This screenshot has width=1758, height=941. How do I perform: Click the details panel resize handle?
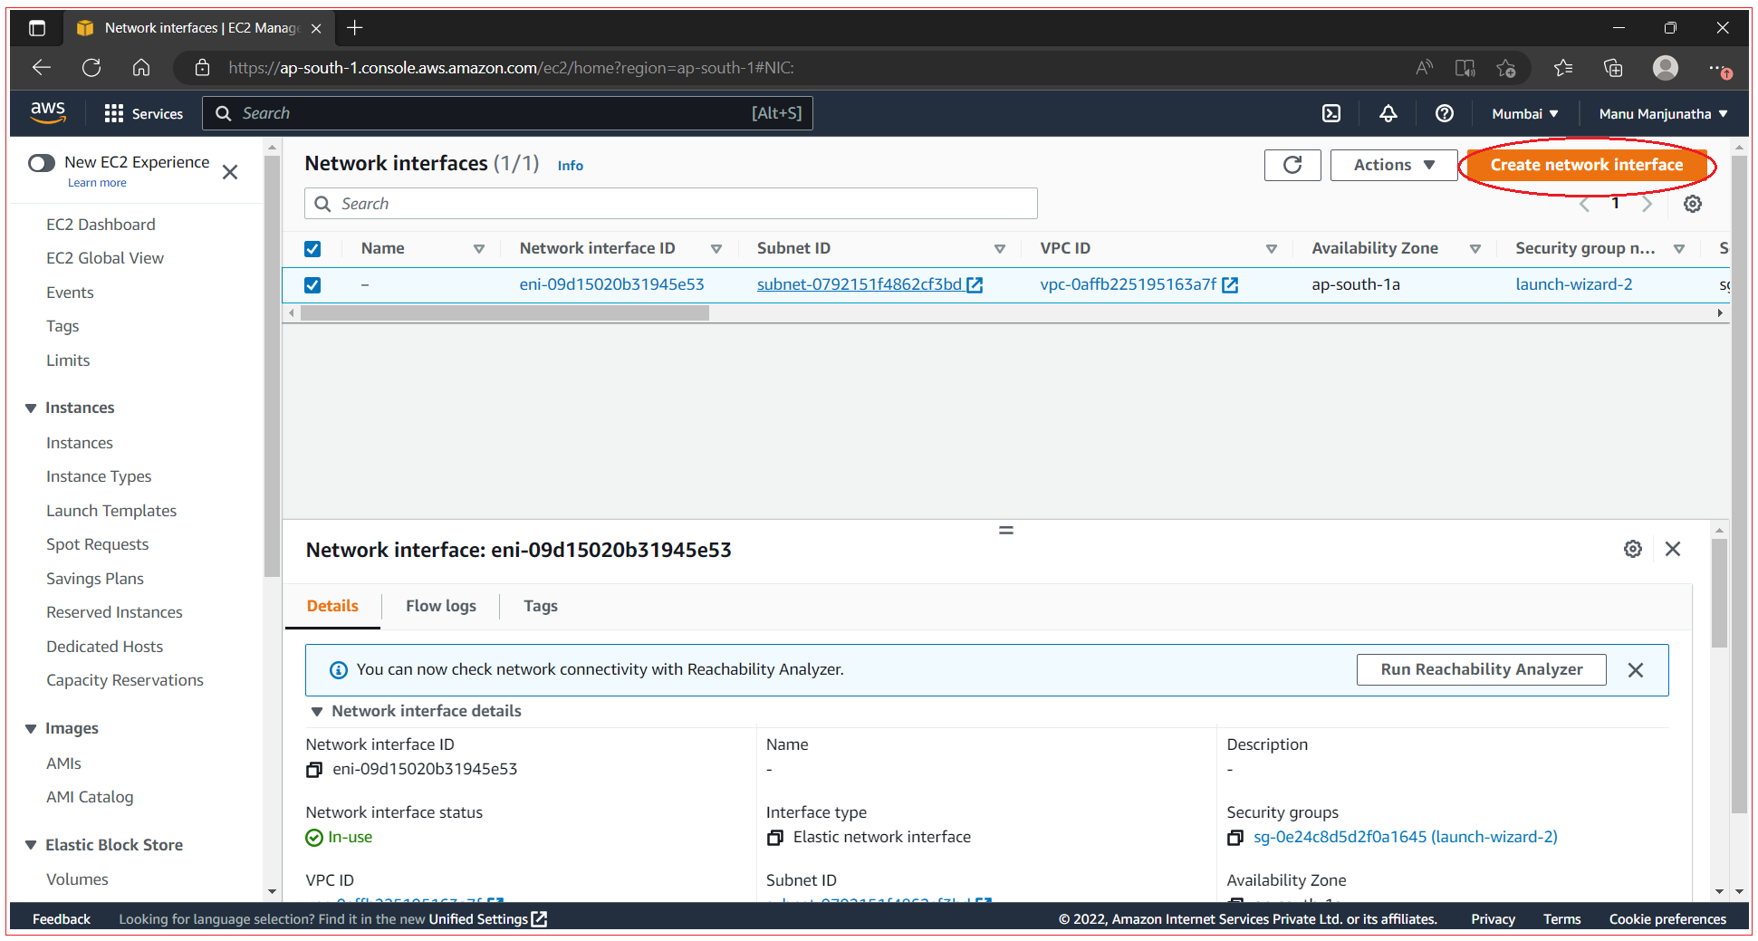point(1005,530)
